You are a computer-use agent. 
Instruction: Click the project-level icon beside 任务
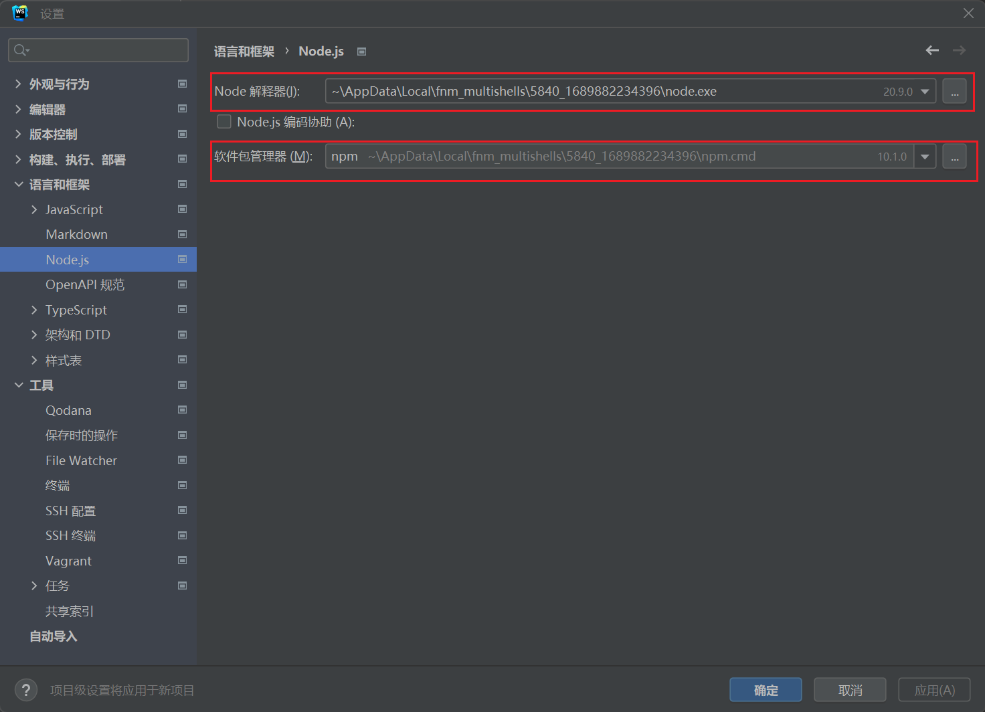[182, 586]
